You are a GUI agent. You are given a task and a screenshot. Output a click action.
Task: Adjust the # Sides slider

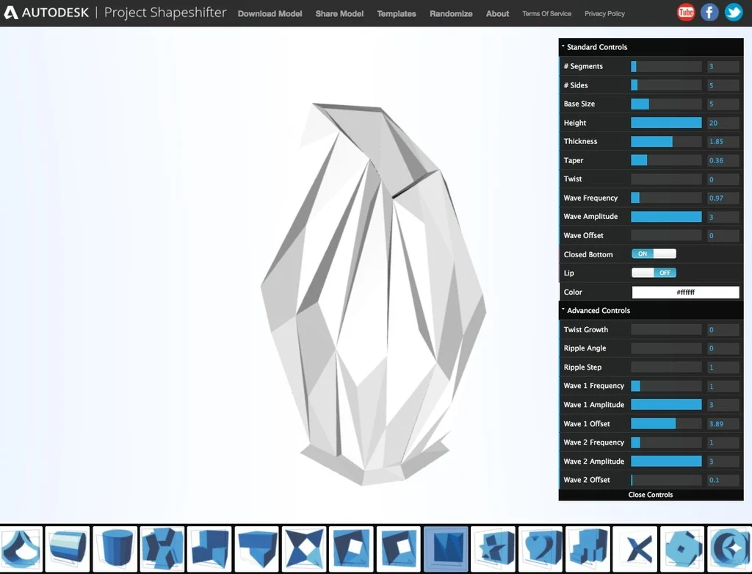[x=666, y=85]
